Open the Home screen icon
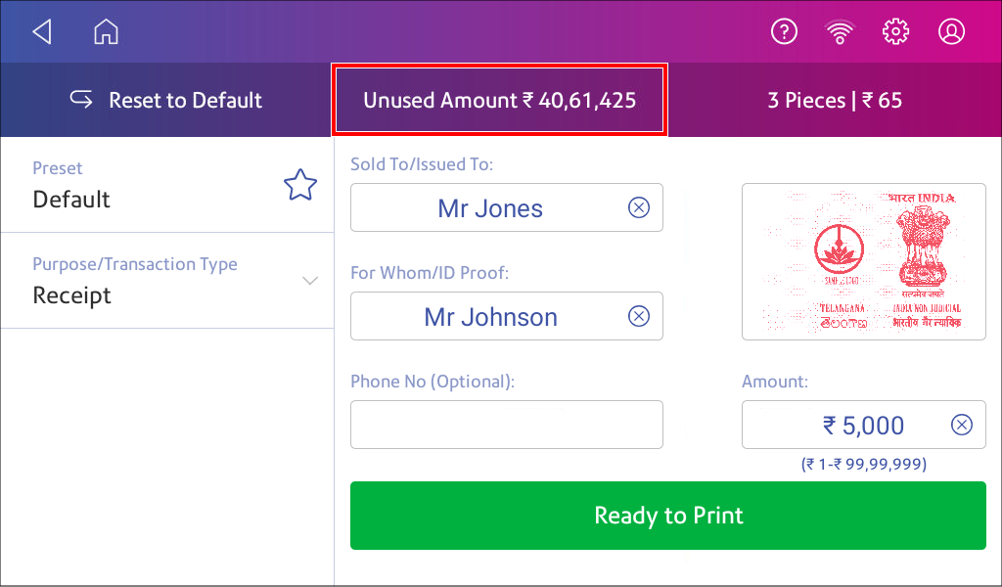The width and height of the screenshot is (1002, 587). (106, 31)
